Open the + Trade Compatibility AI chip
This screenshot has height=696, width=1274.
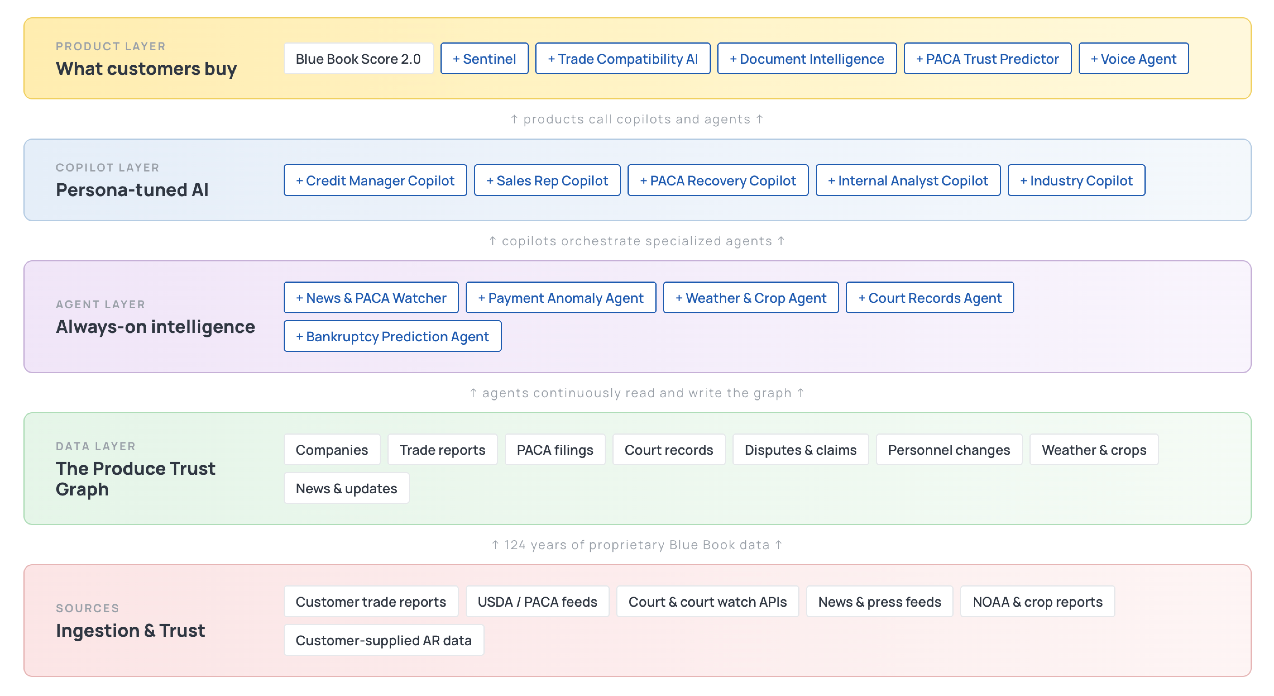[x=623, y=59]
